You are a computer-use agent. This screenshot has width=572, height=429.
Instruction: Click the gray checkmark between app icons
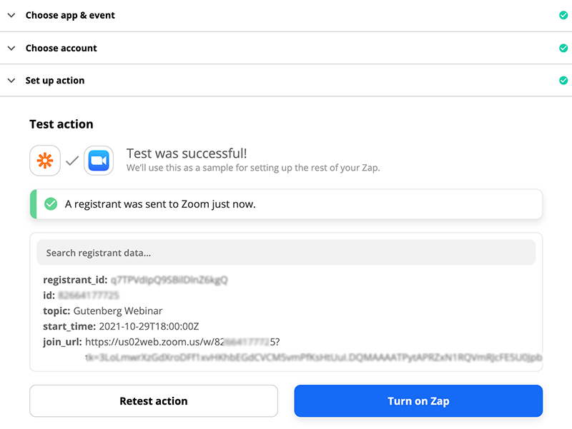[x=71, y=161]
